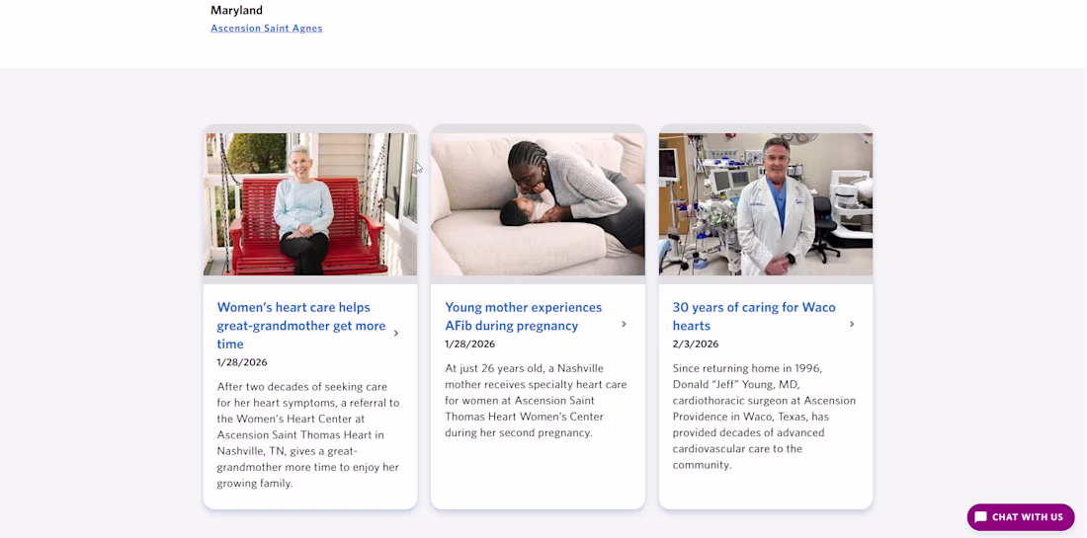Click chevron next to great-grandmother article title
Viewport: 1087px width, 538px height.
tap(396, 333)
